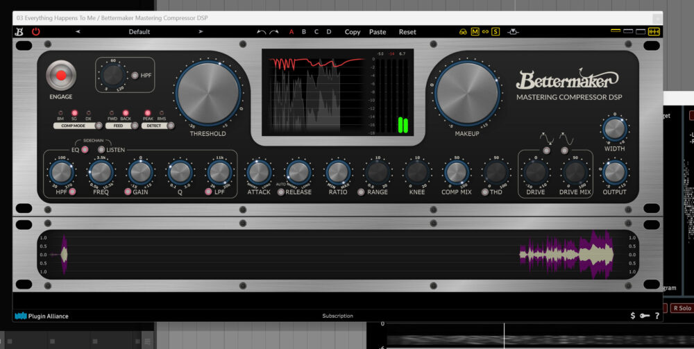Click the sidechain Q knob
The image size is (694, 349).
(x=180, y=173)
